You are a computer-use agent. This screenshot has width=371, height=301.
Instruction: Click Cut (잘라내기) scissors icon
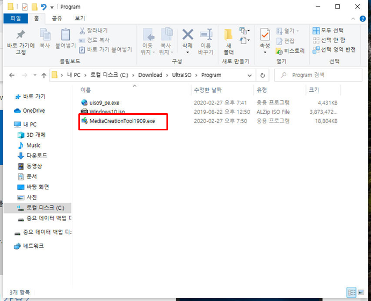point(82,31)
